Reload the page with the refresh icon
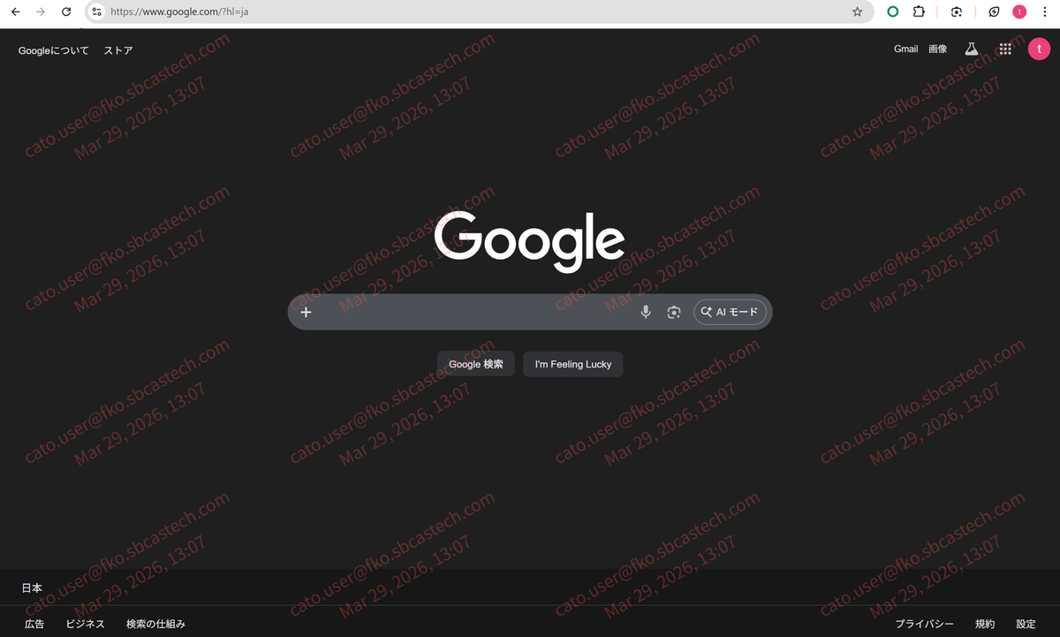Viewport: 1060px width, 637px height. (65, 11)
